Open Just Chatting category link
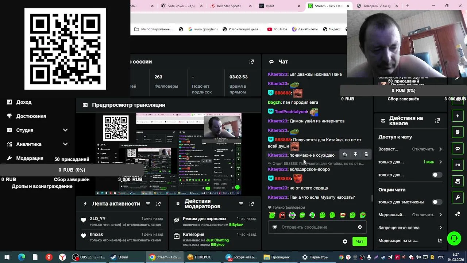The image size is (467, 263). (x=217, y=240)
